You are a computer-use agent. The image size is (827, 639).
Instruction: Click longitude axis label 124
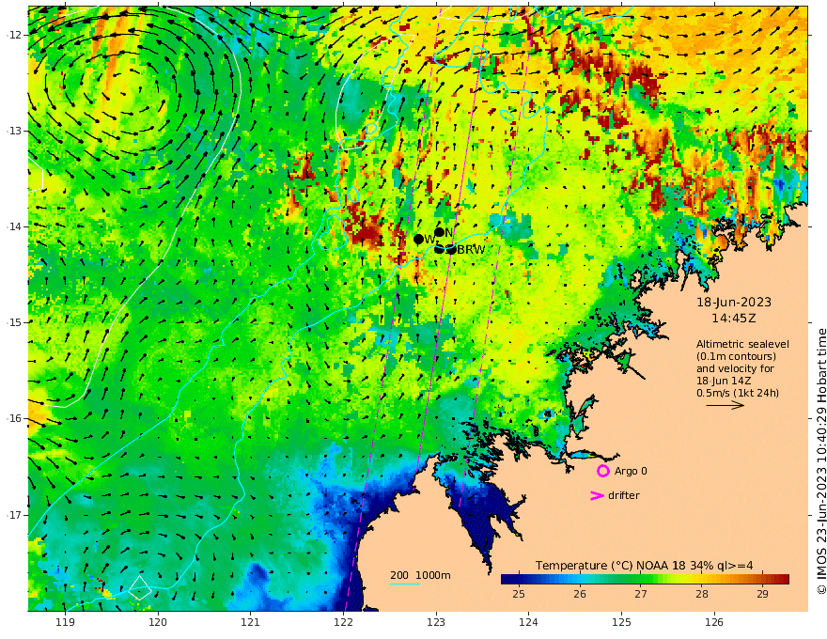pyautogui.click(x=529, y=622)
